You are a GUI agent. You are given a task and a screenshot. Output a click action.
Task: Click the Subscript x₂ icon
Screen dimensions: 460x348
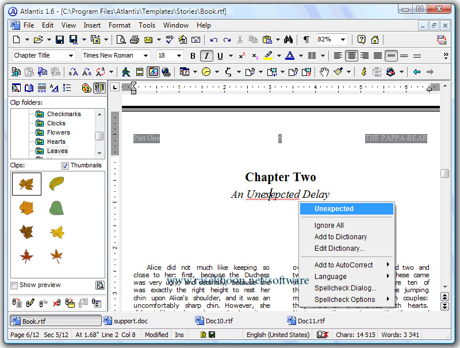point(255,55)
